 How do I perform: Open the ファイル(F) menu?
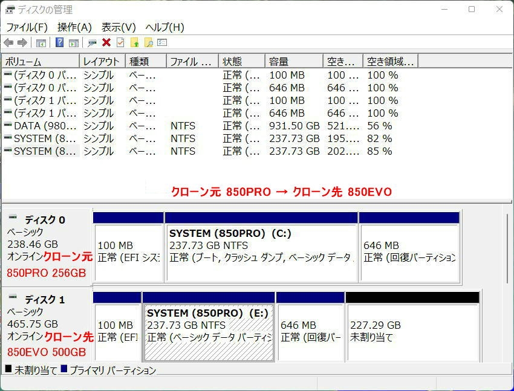[27, 27]
